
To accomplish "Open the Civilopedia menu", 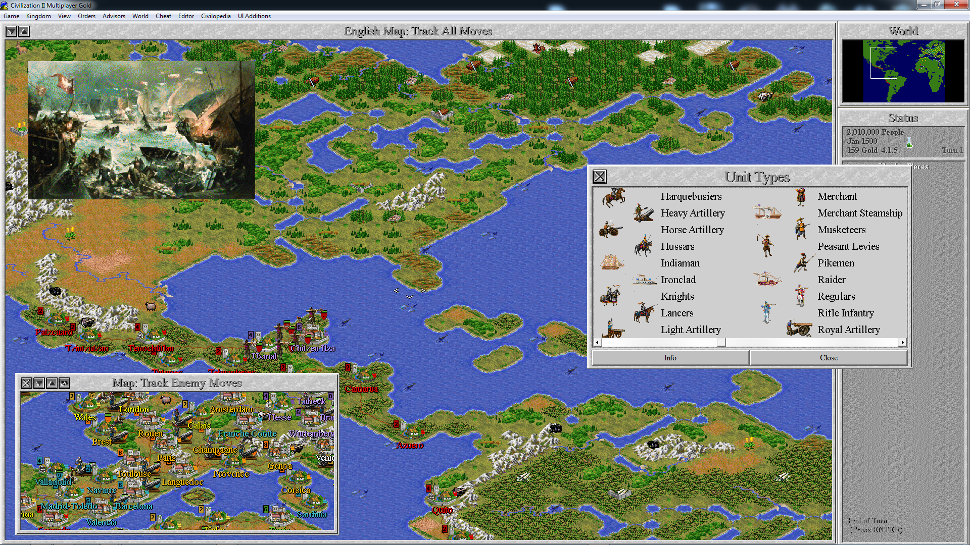I will [216, 16].
